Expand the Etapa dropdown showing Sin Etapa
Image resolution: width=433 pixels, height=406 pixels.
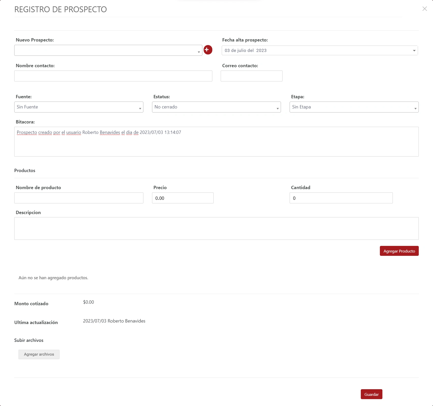(x=354, y=107)
